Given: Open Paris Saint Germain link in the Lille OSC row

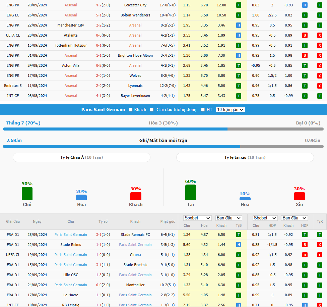Looking at the screenshot, I should pos(135,275).
